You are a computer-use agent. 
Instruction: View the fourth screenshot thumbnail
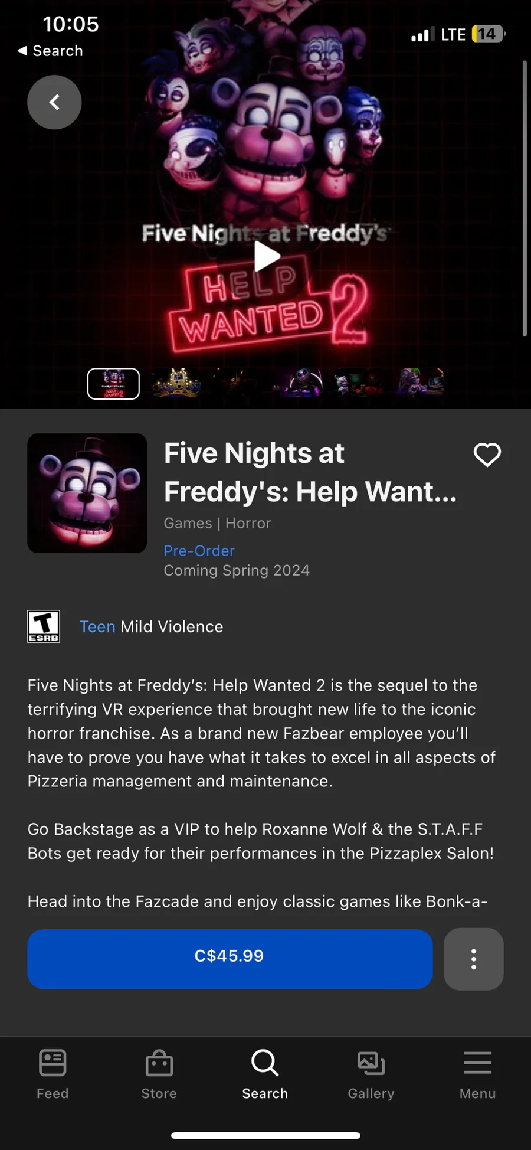tap(299, 384)
